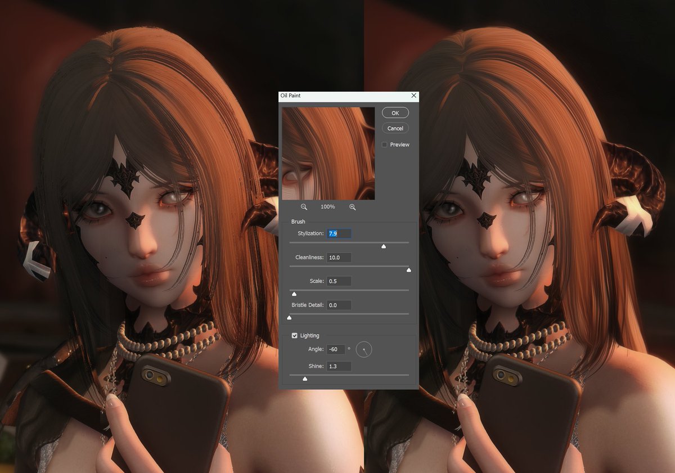
Task: Click the Oil Paint dialog title
Action: coord(291,96)
